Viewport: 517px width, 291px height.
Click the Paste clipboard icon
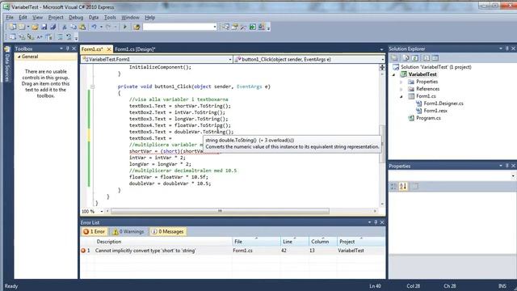tap(82, 27)
